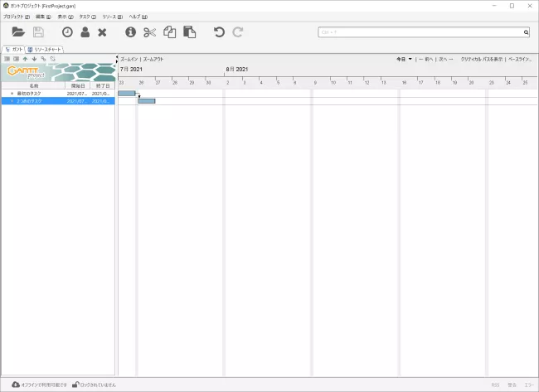Screen dimensions: 539x392
Task: Click the delete X icon in toolbar
Action: click(x=102, y=32)
